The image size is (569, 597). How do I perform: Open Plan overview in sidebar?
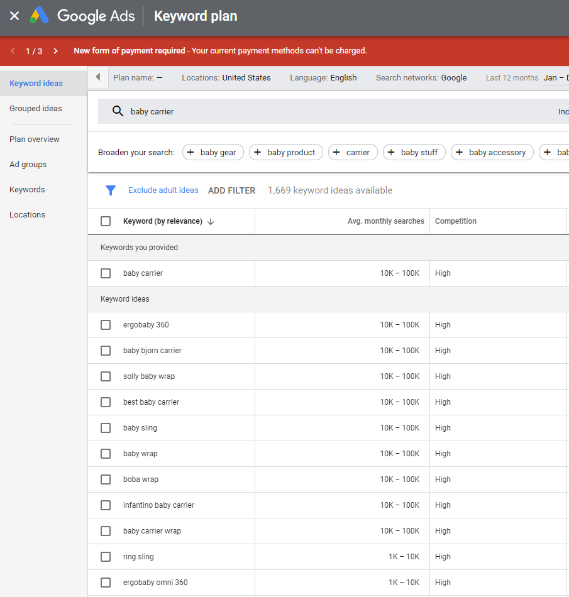click(x=35, y=140)
